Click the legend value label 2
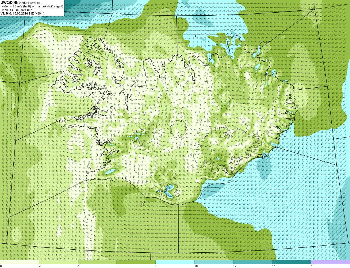This screenshot has height=268, width=350. [x=40, y=266]
